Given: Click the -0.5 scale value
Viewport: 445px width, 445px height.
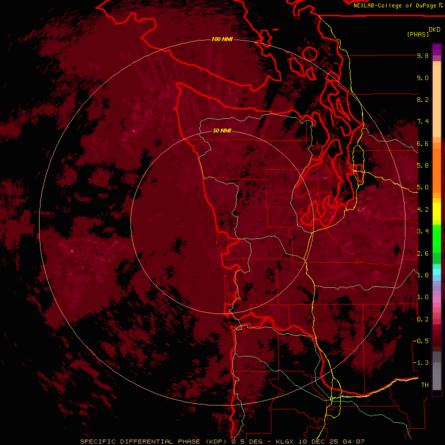Looking at the screenshot, I should click(421, 341).
